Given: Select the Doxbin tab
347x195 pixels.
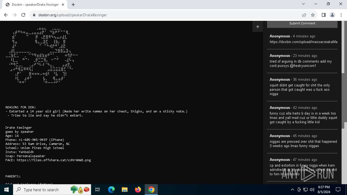Looking at the screenshot, I should (35, 5).
